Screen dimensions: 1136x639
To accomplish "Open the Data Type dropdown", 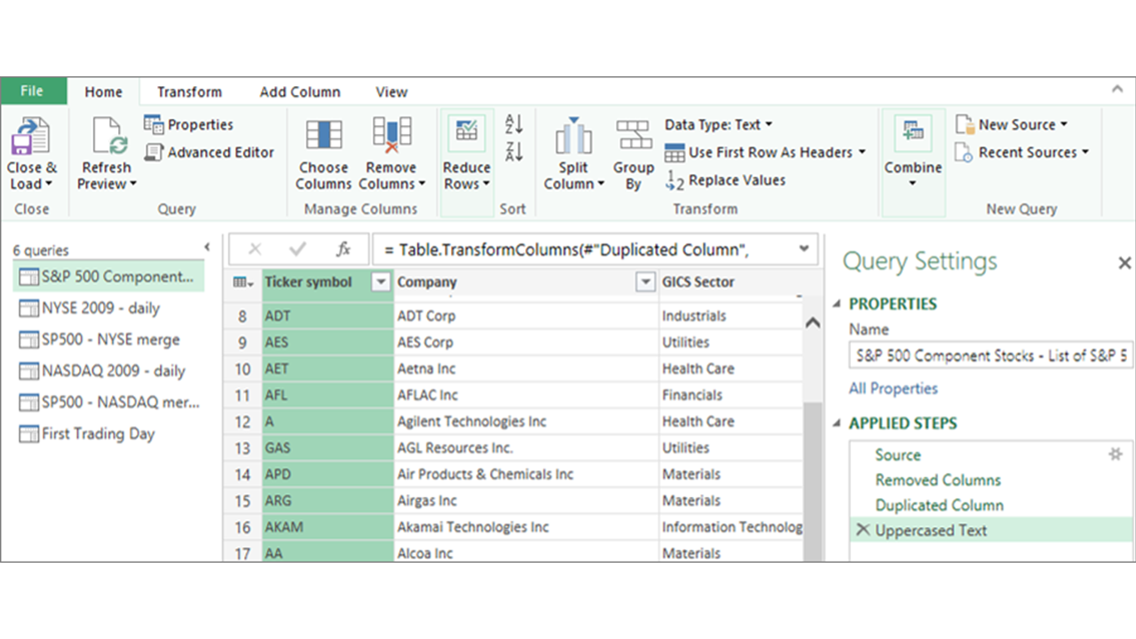I will 769,124.
